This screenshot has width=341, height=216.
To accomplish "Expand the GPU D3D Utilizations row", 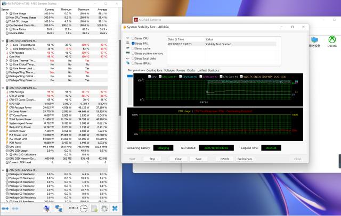I will (7, 155).
